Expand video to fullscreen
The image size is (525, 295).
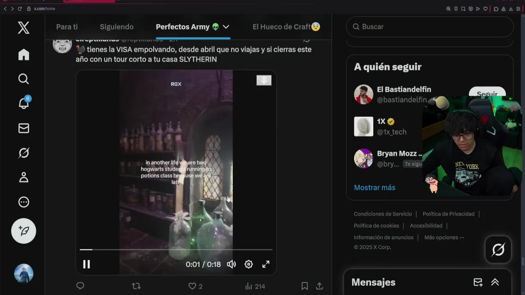tap(266, 264)
